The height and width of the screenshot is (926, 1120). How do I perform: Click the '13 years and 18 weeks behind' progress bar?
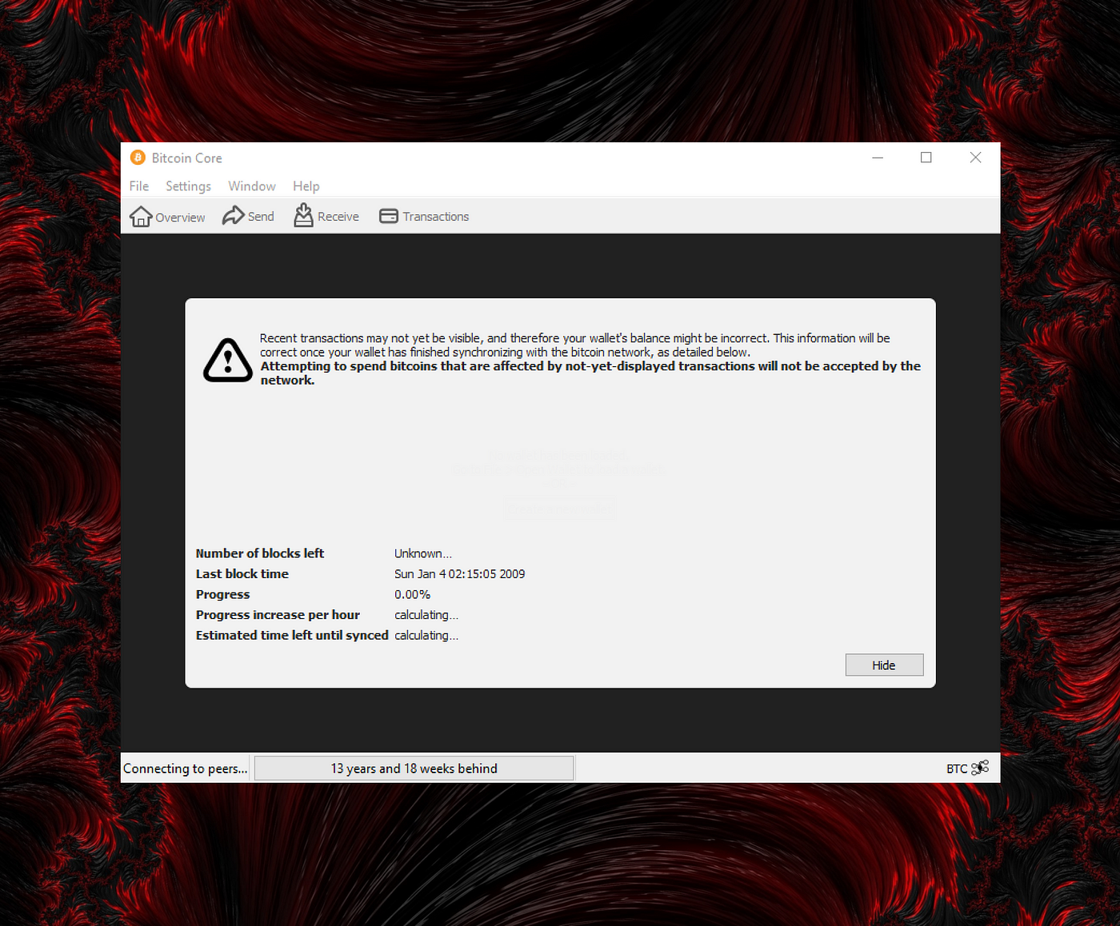pos(414,768)
